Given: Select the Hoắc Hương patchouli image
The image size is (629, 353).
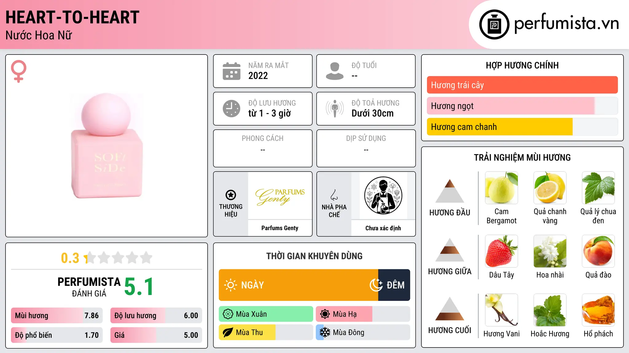Looking at the screenshot, I should (550, 310).
